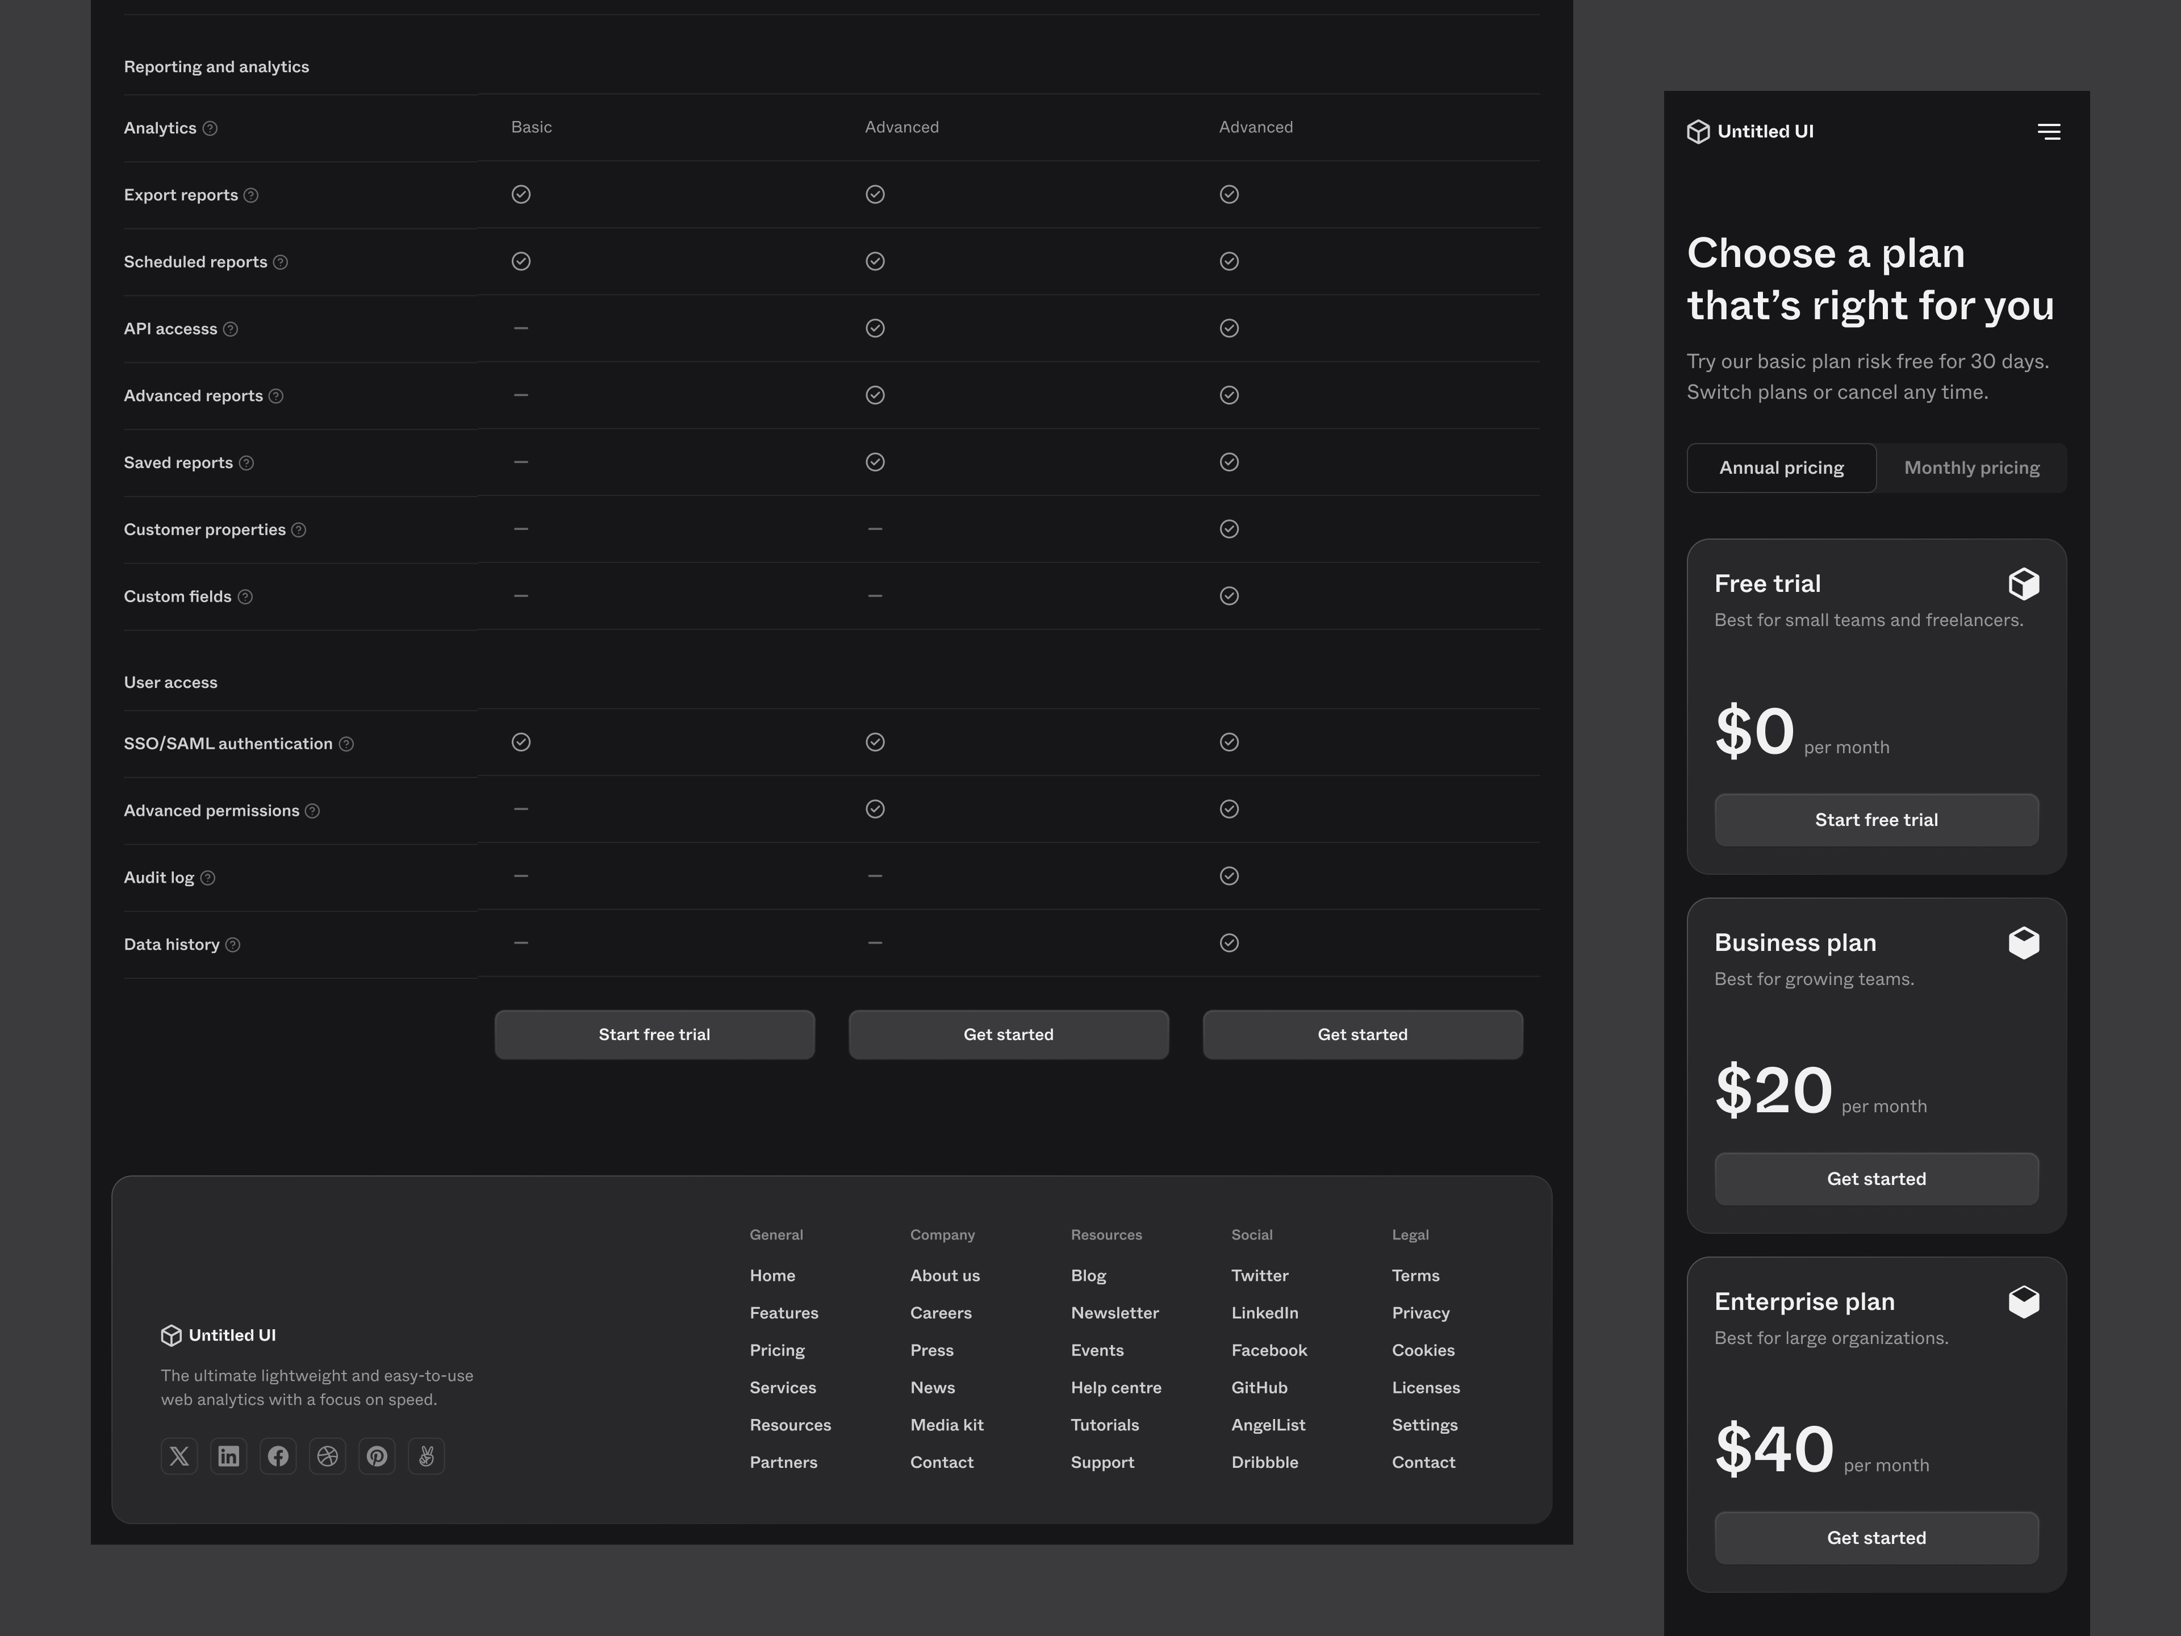Click the cube icon on the Free trial card
The width and height of the screenshot is (2181, 1636).
click(x=2024, y=583)
